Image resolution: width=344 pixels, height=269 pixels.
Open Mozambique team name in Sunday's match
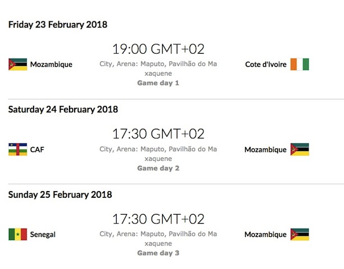pyautogui.click(x=265, y=234)
